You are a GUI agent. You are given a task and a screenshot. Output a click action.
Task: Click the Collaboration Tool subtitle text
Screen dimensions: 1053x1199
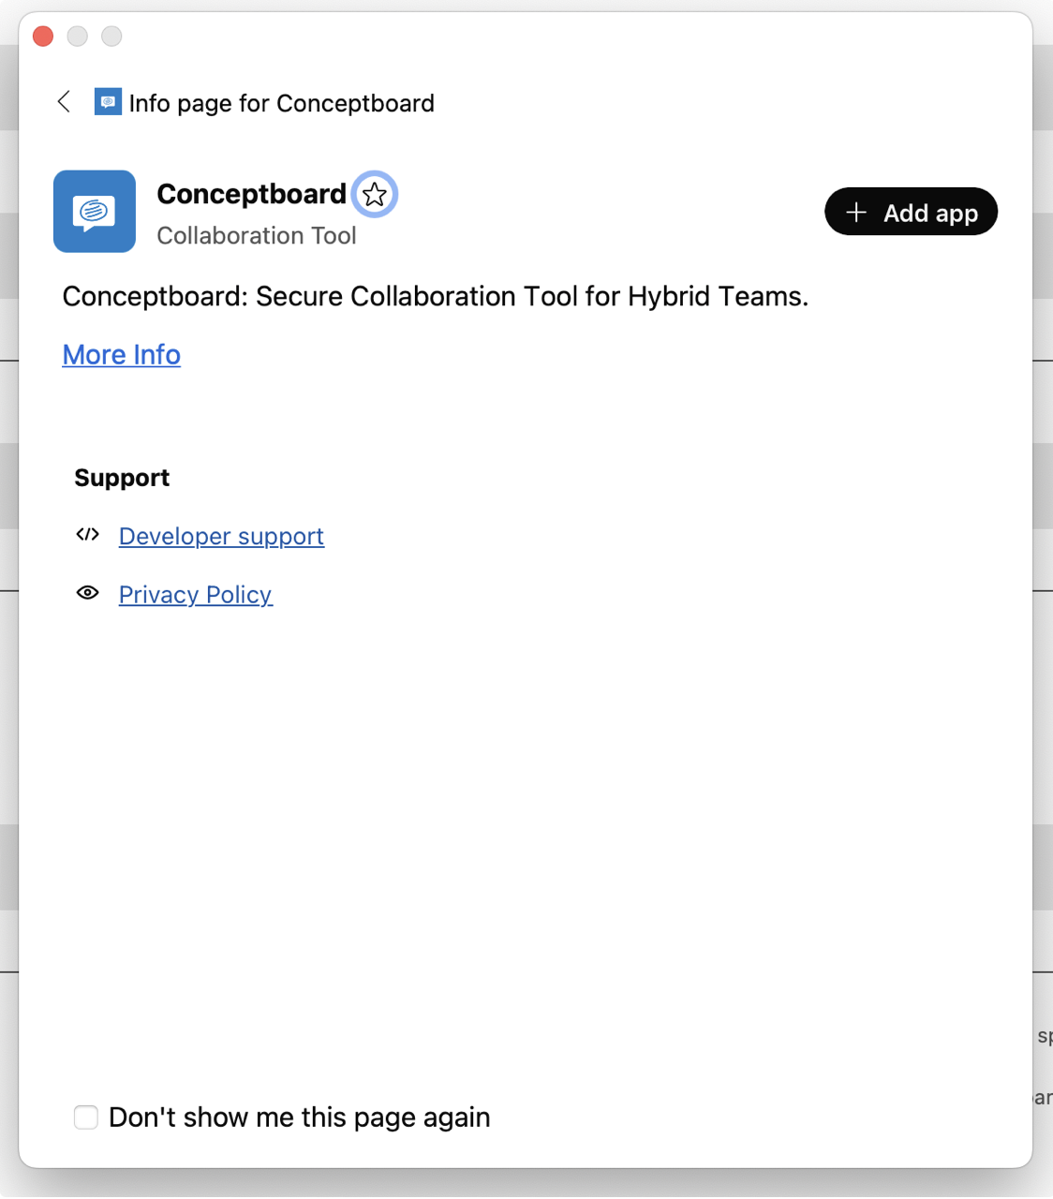click(257, 235)
